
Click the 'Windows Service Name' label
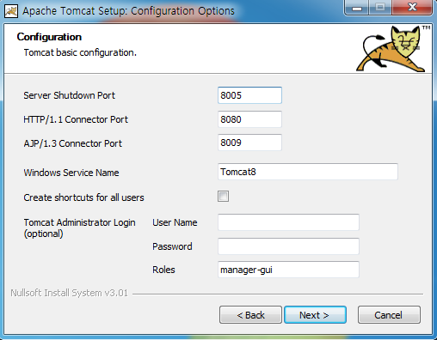[x=71, y=173]
